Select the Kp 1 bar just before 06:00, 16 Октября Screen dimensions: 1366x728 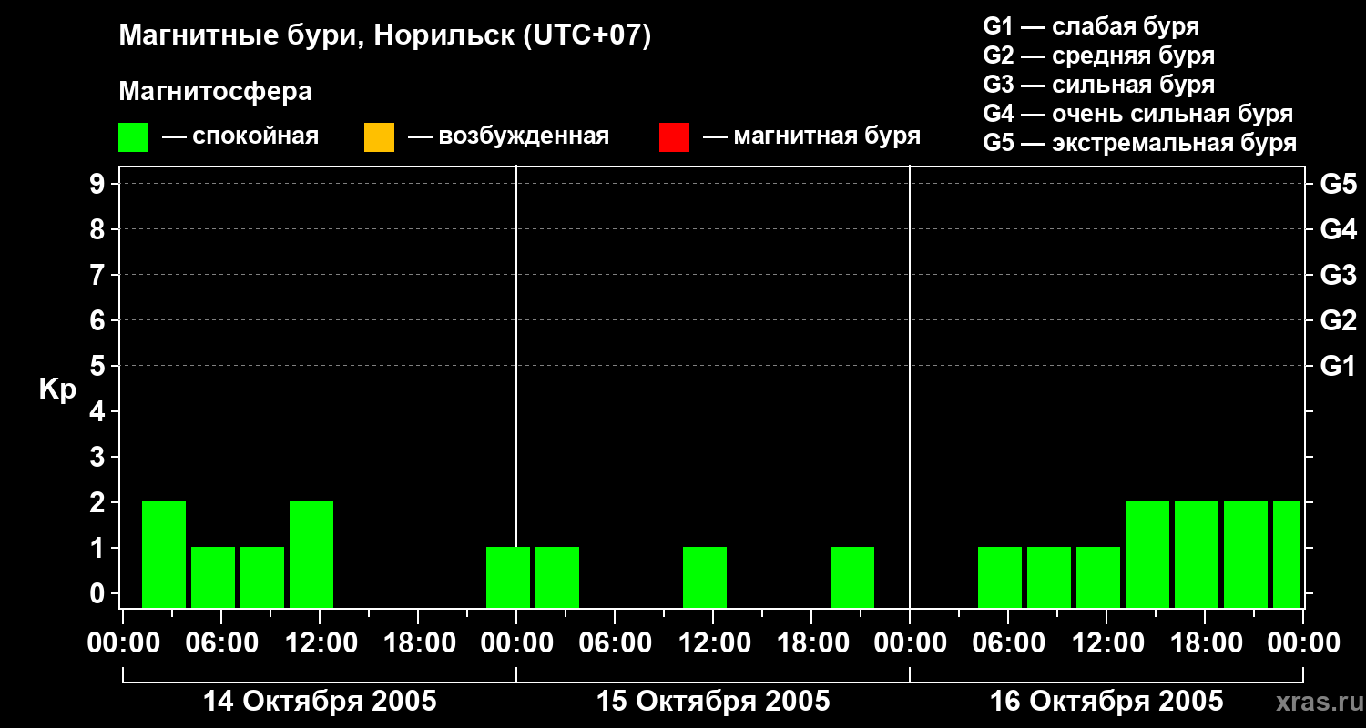click(x=1000, y=577)
